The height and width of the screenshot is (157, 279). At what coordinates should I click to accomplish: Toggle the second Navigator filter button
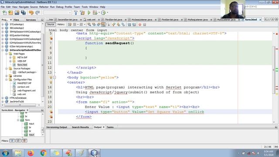[18, 140]
